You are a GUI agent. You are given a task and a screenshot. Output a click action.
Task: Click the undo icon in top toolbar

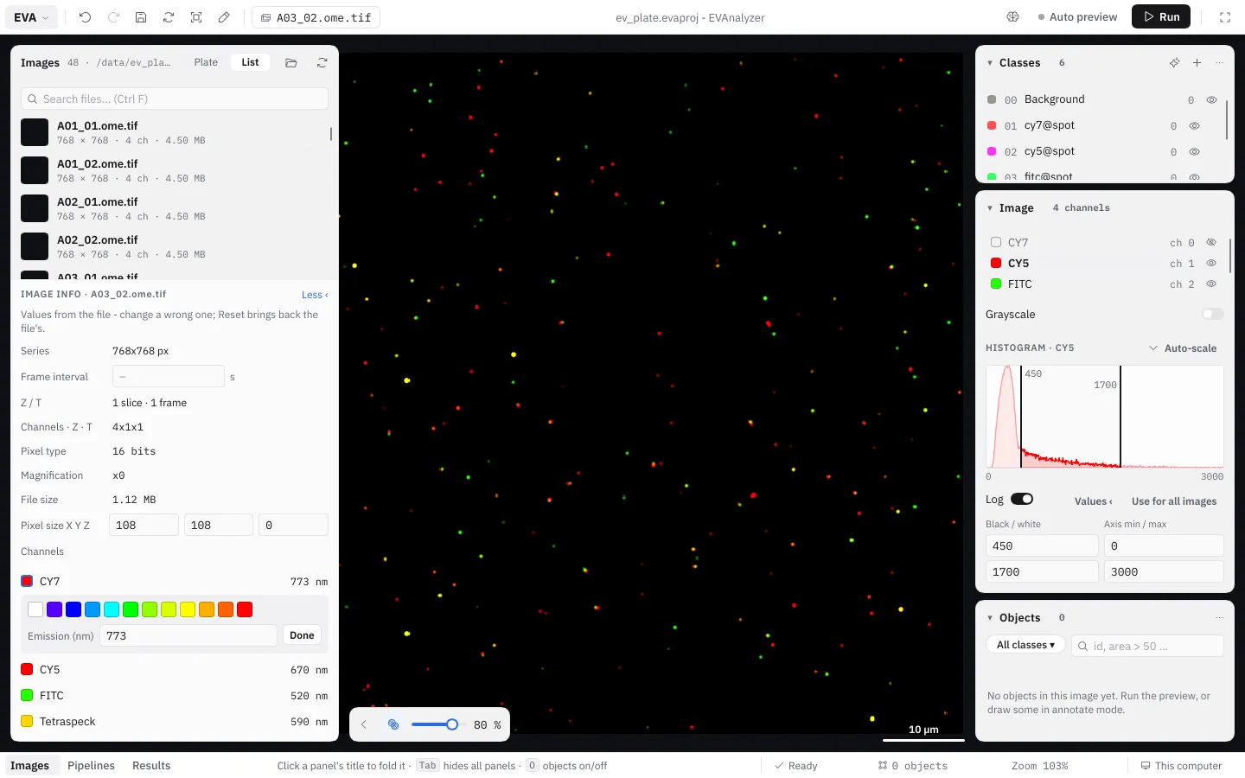(85, 17)
